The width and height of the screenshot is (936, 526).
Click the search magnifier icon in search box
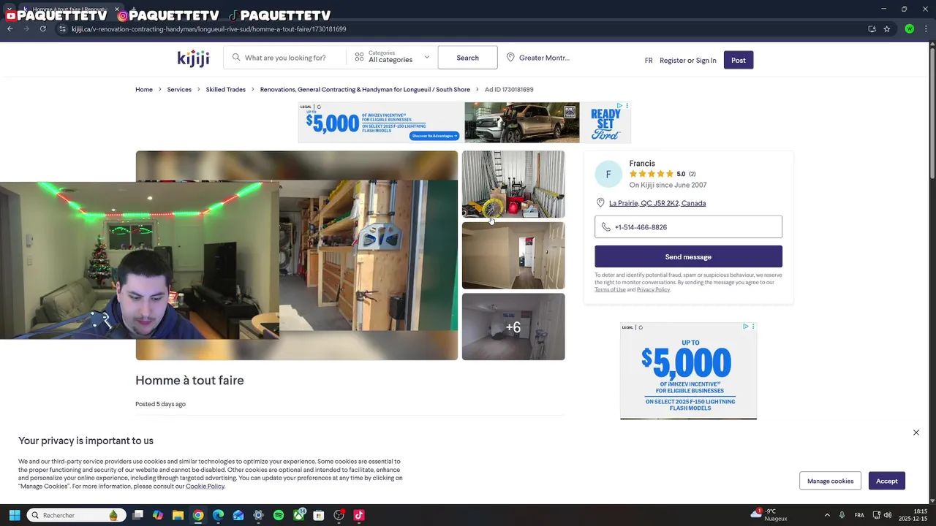pos(236,58)
